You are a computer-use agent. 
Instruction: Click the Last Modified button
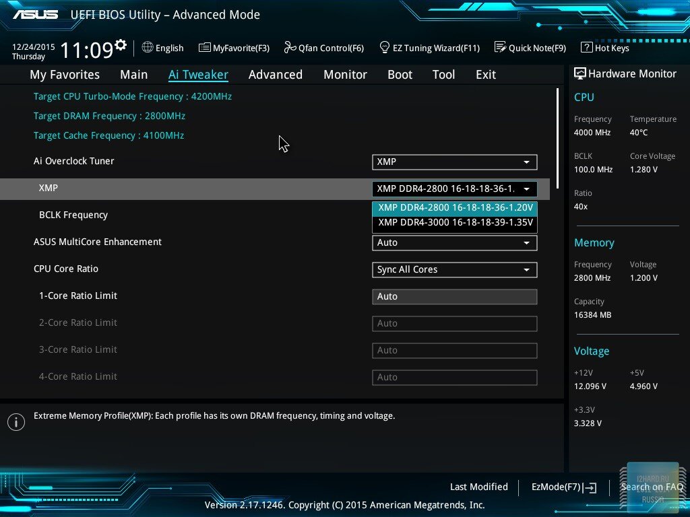point(478,487)
